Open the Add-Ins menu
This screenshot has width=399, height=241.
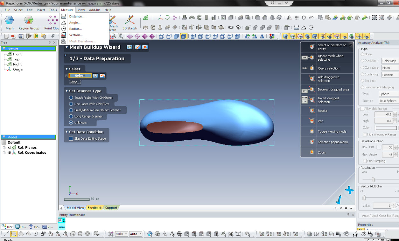pos(94,10)
